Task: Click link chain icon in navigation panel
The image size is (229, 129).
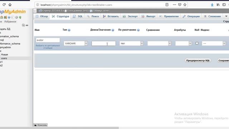Action: (27, 25)
